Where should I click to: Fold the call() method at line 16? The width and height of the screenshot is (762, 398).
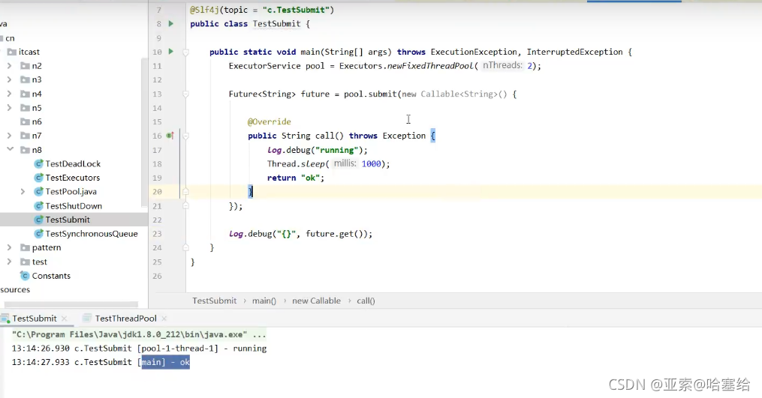coord(185,136)
